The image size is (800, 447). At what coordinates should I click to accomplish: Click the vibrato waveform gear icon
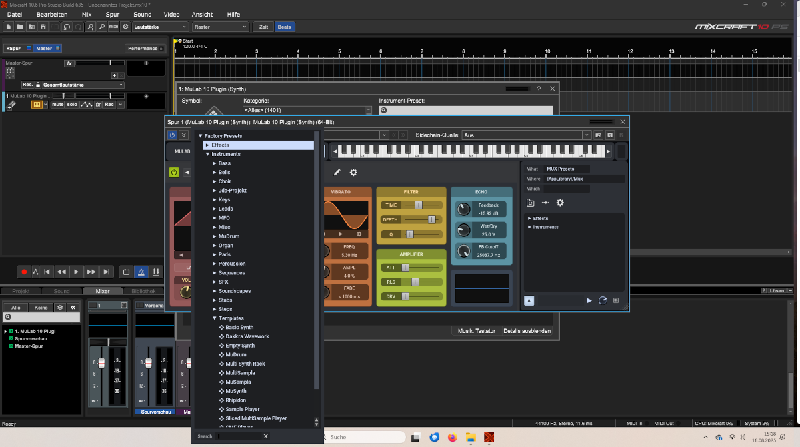[359, 234]
